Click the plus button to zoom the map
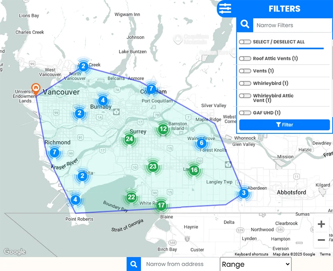Viewport: 333px width, 271px height. pos(321,224)
